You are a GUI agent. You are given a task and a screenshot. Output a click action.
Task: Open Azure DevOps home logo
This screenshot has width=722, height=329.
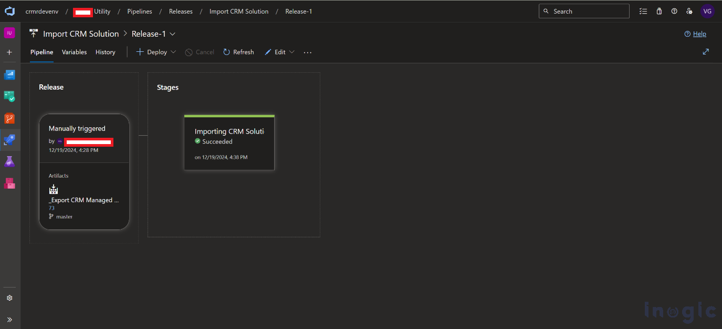(x=9, y=11)
